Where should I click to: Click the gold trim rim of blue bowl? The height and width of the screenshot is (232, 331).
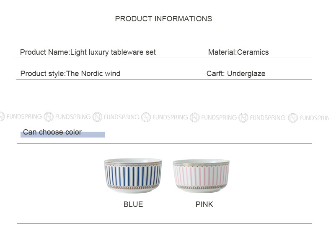(133, 163)
